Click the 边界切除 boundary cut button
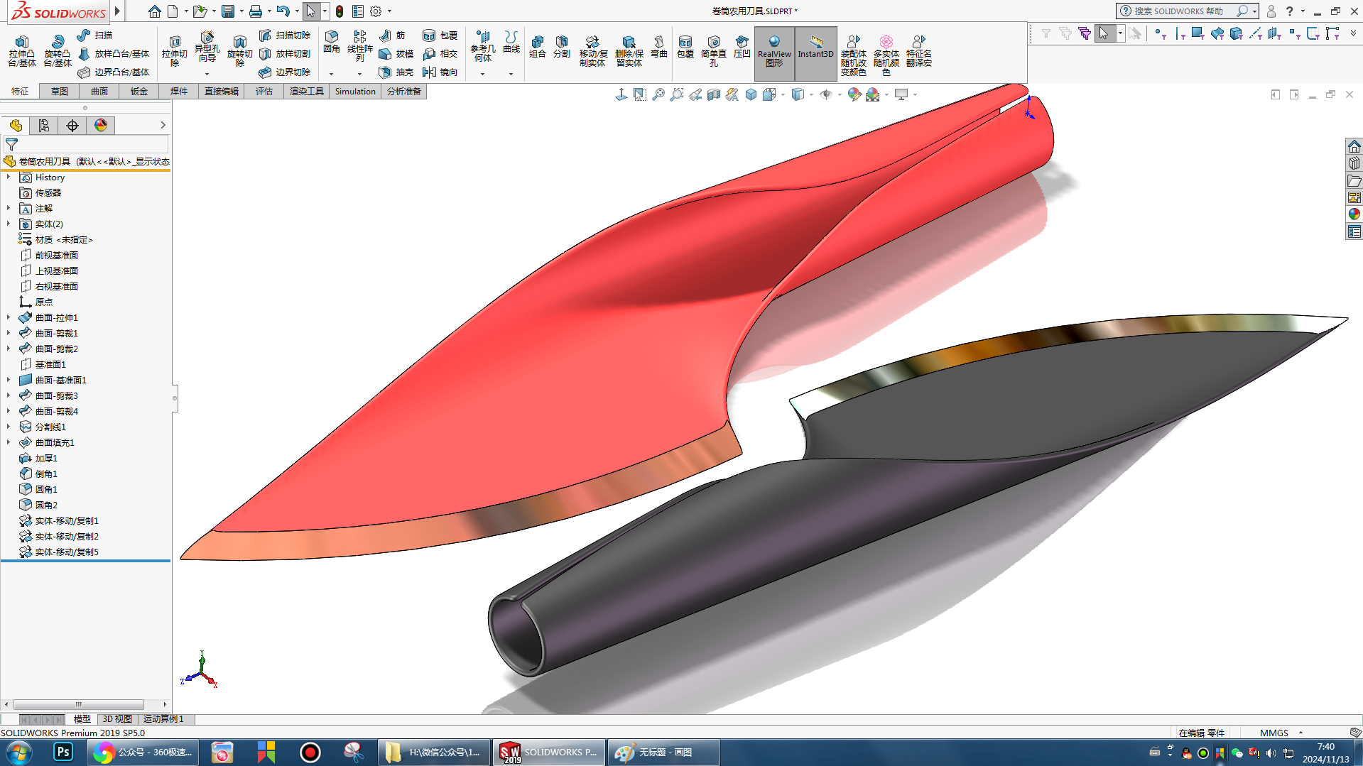 tap(284, 72)
